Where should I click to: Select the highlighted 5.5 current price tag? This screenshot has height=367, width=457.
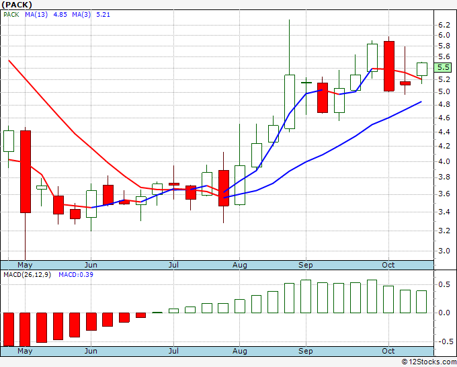pyautogui.click(x=443, y=68)
